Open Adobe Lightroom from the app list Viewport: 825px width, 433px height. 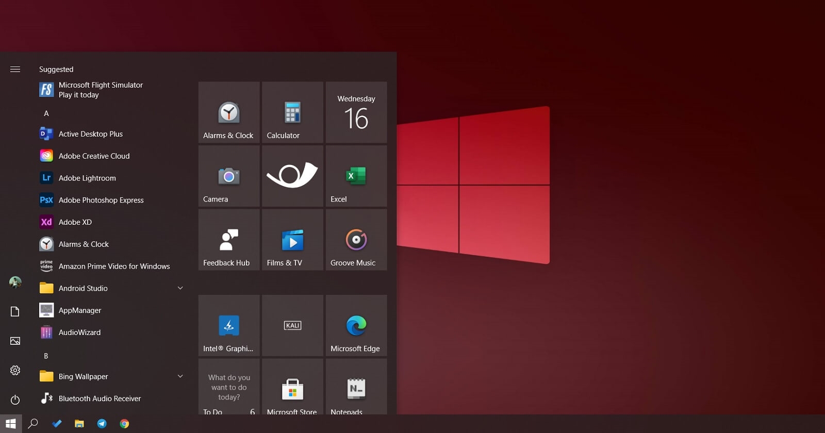[87, 178]
